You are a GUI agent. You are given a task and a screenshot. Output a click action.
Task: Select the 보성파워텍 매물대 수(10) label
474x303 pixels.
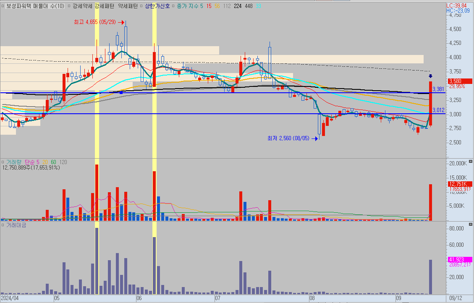pyautogui.click(x=35, y=6)
